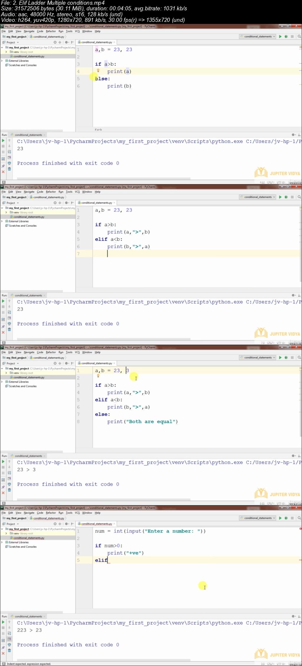Click Run panel gear icon above '223 > 23' output
This screenshot has height=666, width=302.
click(x=293, y=616)
